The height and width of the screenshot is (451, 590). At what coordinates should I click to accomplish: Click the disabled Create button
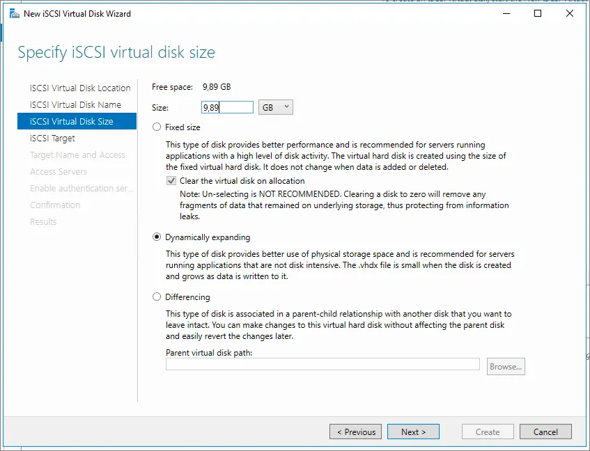point(488,432)
